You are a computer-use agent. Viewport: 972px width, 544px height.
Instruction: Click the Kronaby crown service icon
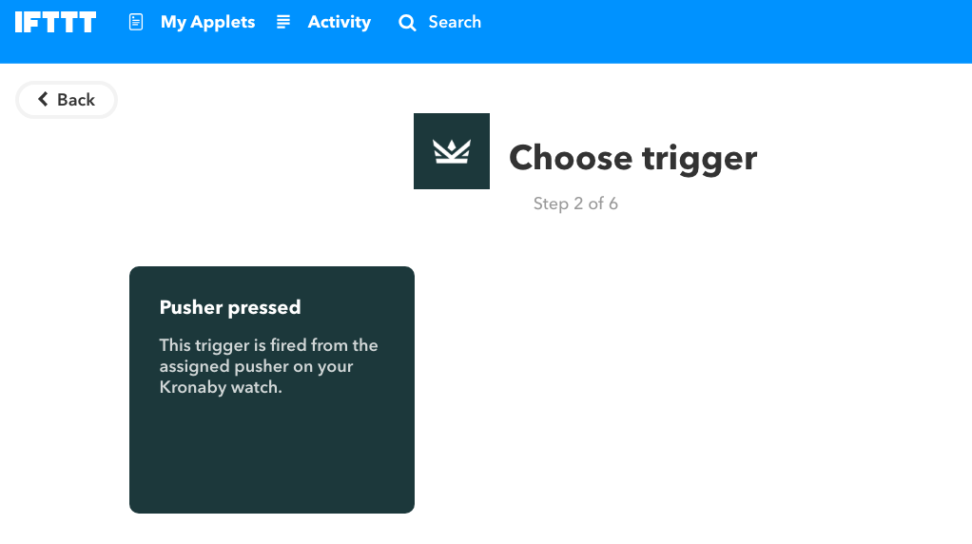pos(451,151)
